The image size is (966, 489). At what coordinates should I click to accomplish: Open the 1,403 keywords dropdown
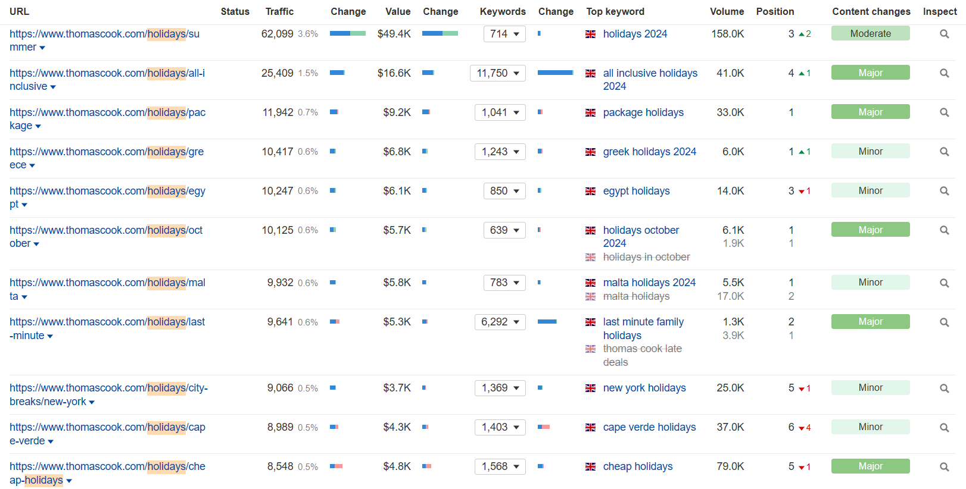pos(500,427)
